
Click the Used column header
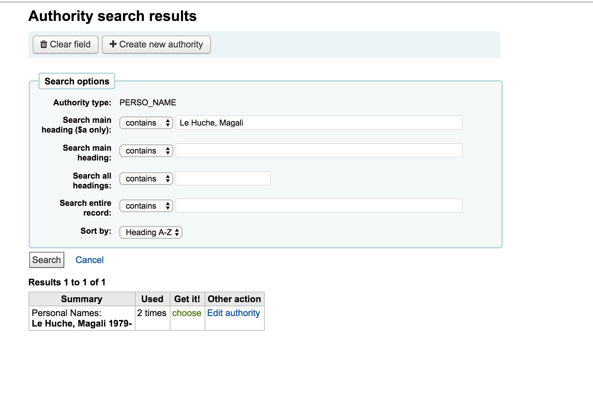click(x=152, y=299)
